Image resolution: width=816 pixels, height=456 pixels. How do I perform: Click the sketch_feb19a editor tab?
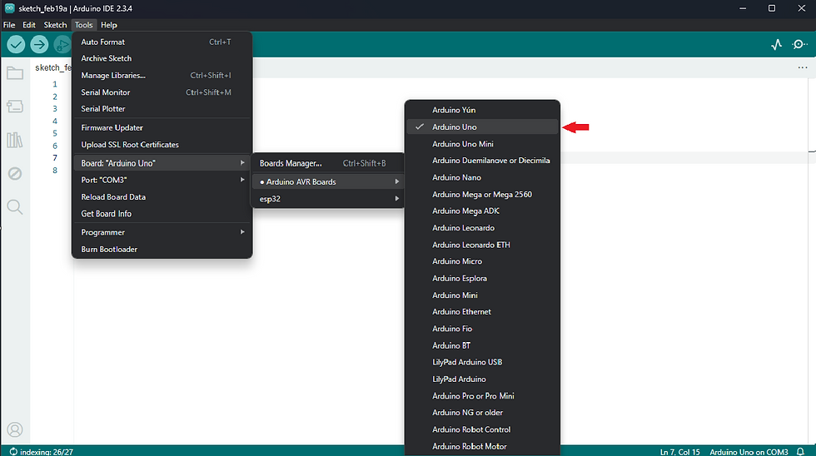coord(52,67)
